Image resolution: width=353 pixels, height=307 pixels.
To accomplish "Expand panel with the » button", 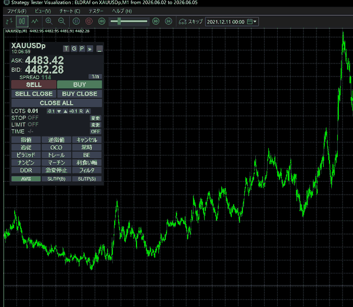I will pos(89,49).
